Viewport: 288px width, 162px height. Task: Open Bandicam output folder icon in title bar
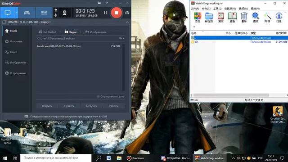99,3
